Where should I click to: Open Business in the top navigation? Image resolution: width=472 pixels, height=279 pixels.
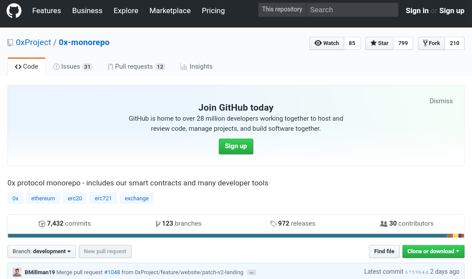tap(87, 10)
